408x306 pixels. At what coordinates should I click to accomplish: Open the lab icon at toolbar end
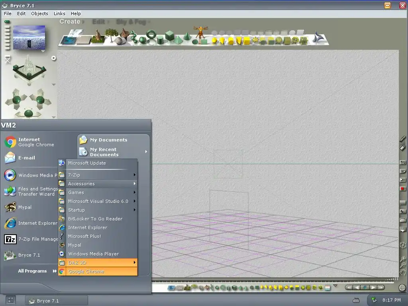tap(318, 37)
